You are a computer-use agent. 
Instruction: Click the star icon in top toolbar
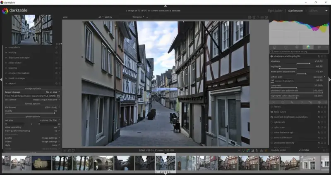(x=254, y=17)
